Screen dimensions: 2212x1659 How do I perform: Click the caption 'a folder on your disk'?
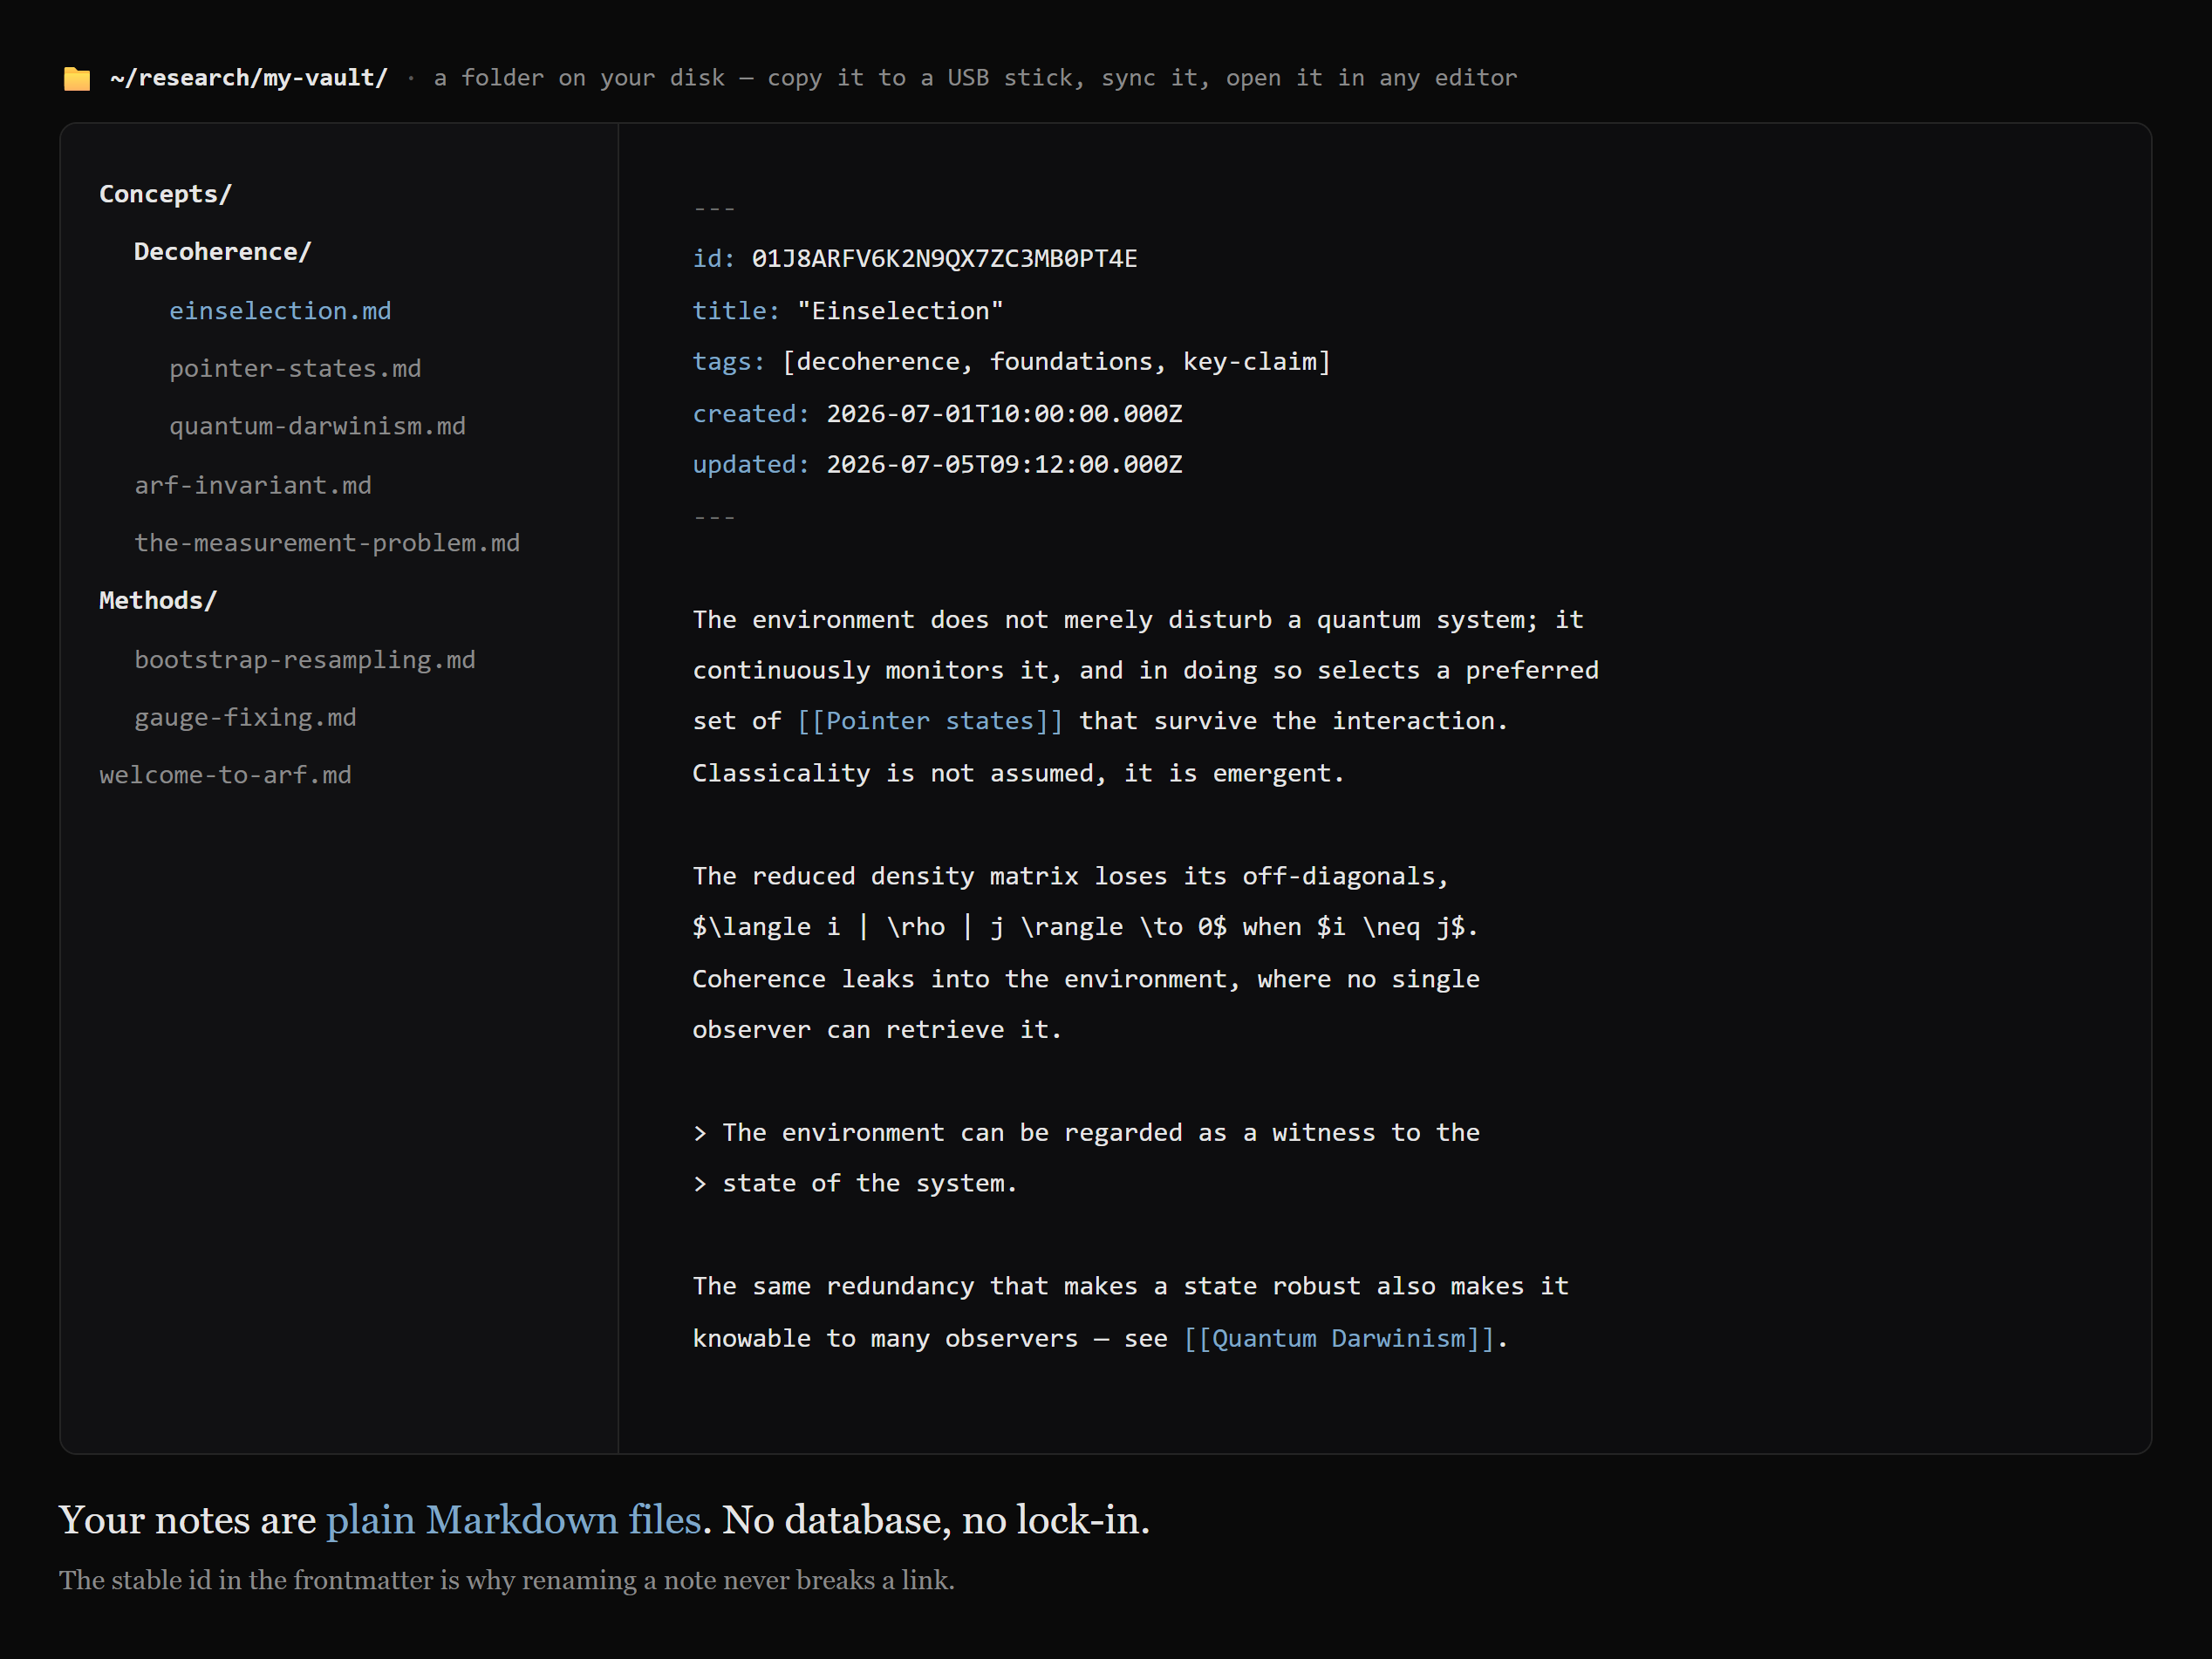click(x=579, y=78)
